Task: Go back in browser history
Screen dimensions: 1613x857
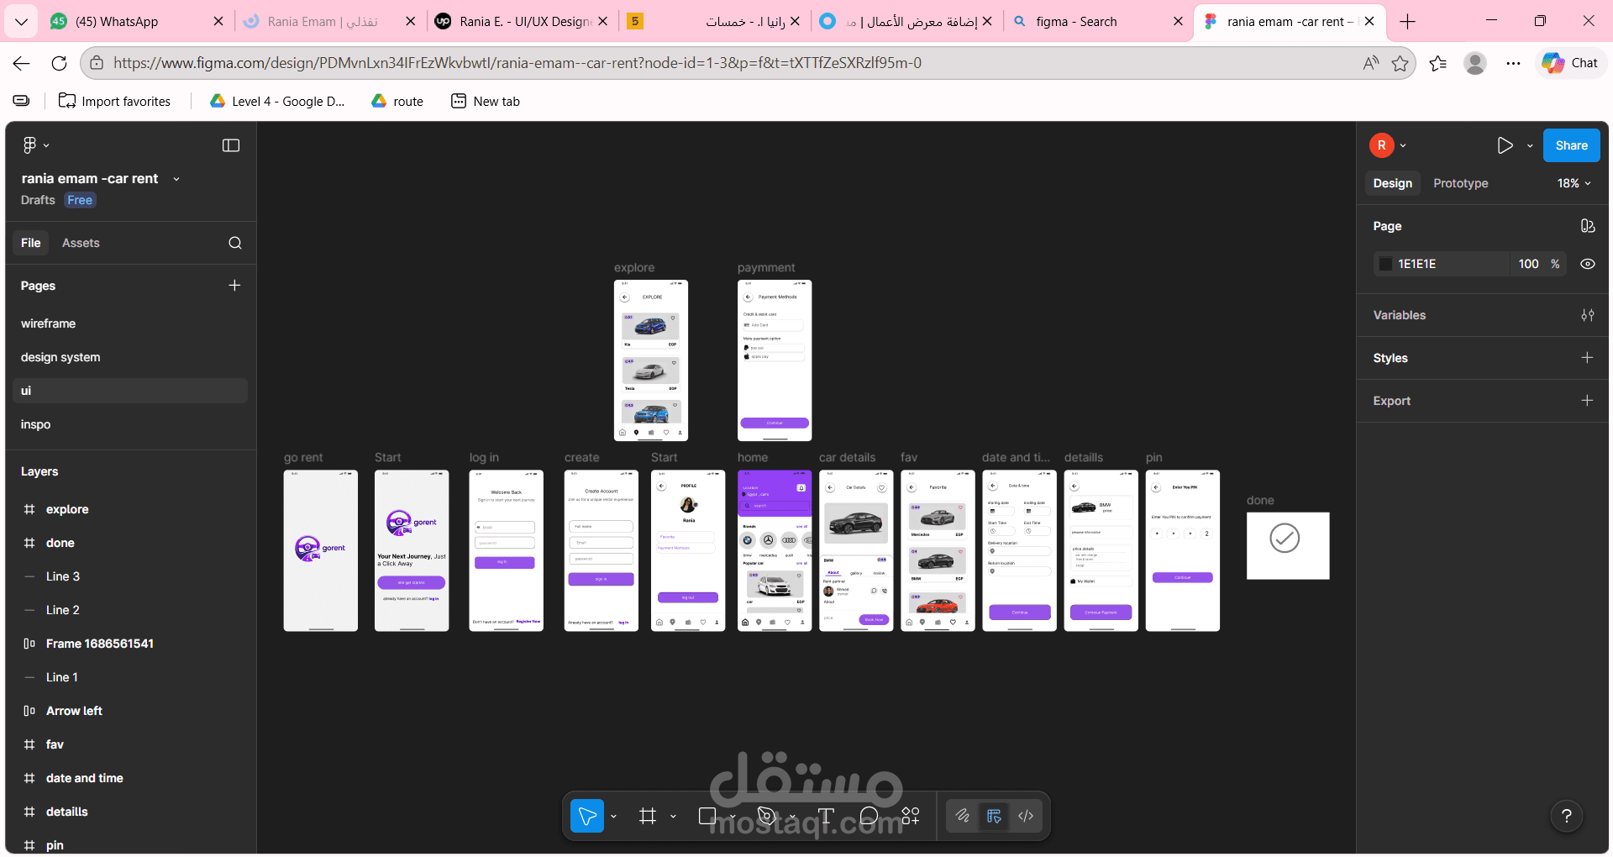Action: (x=22, y=63)
